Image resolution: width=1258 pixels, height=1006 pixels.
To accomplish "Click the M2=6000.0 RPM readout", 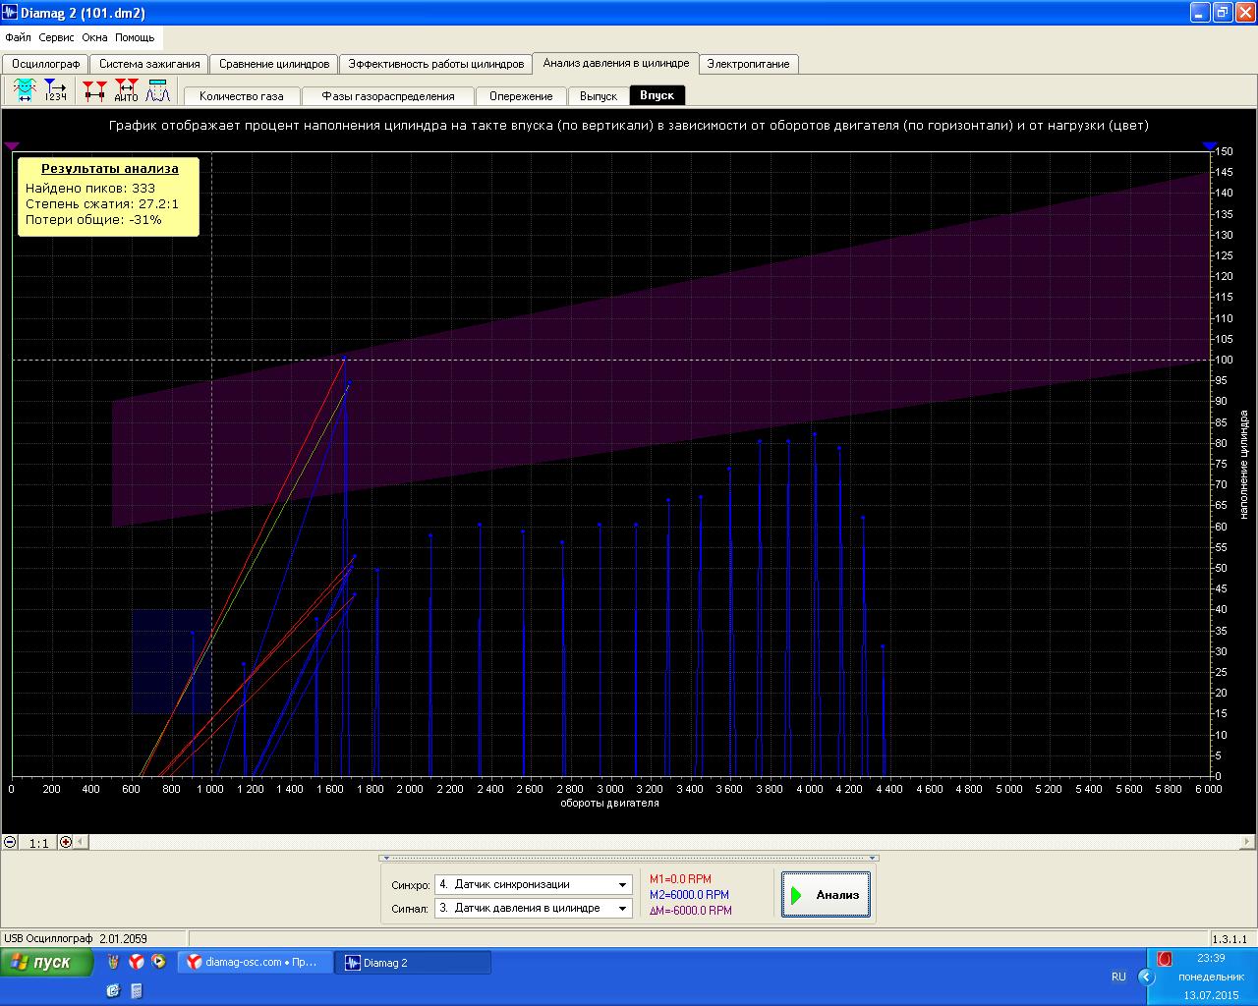I will (689, 895).
